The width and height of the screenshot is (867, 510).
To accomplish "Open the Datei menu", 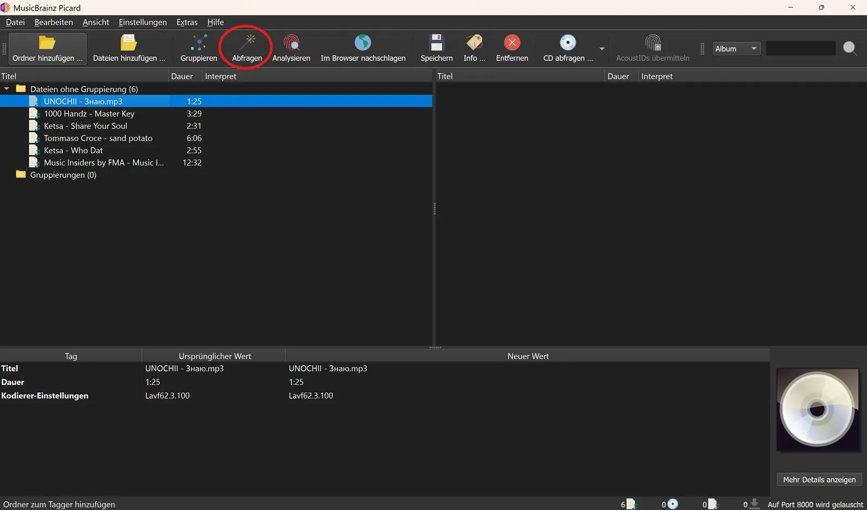I will (x=15, y=22).
